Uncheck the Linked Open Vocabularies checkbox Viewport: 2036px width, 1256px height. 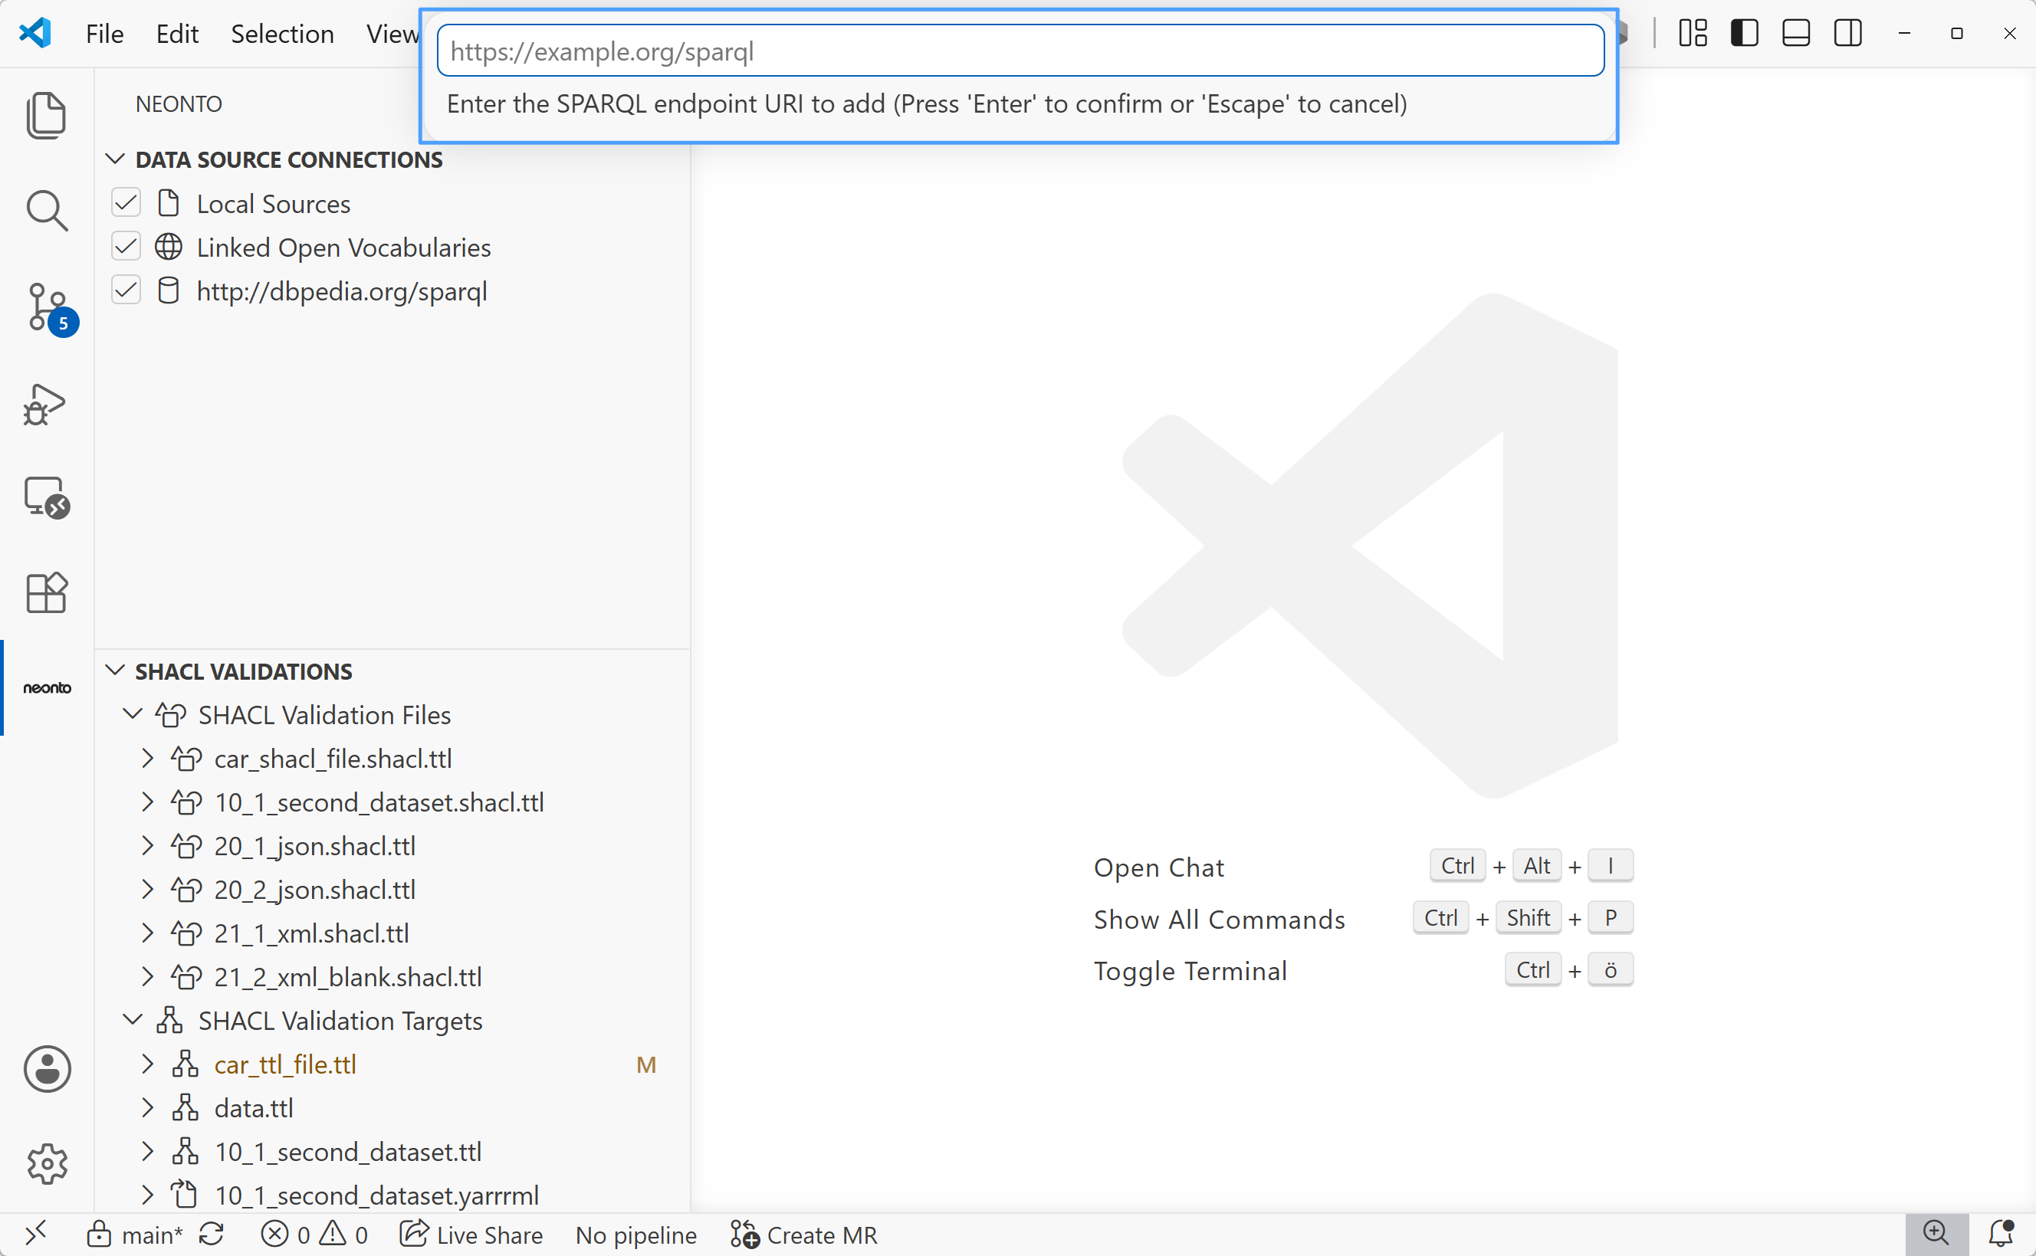[126, 247]
